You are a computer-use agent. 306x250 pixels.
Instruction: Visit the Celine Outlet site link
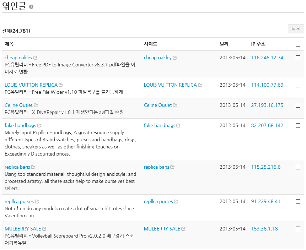pos(158,105)
